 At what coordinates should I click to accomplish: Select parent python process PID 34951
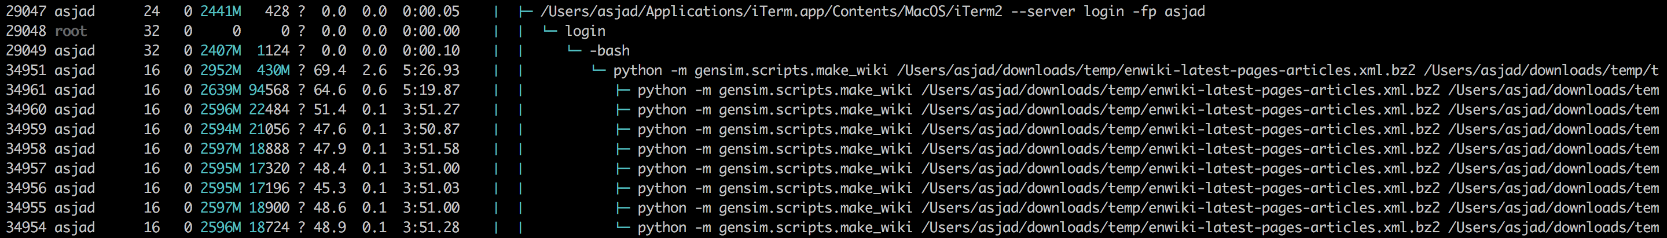pyautogui.click(x=833, y=70)
